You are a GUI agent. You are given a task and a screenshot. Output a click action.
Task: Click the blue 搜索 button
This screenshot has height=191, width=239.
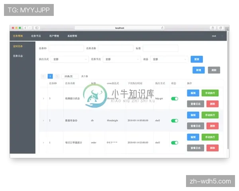pos(197,59)
